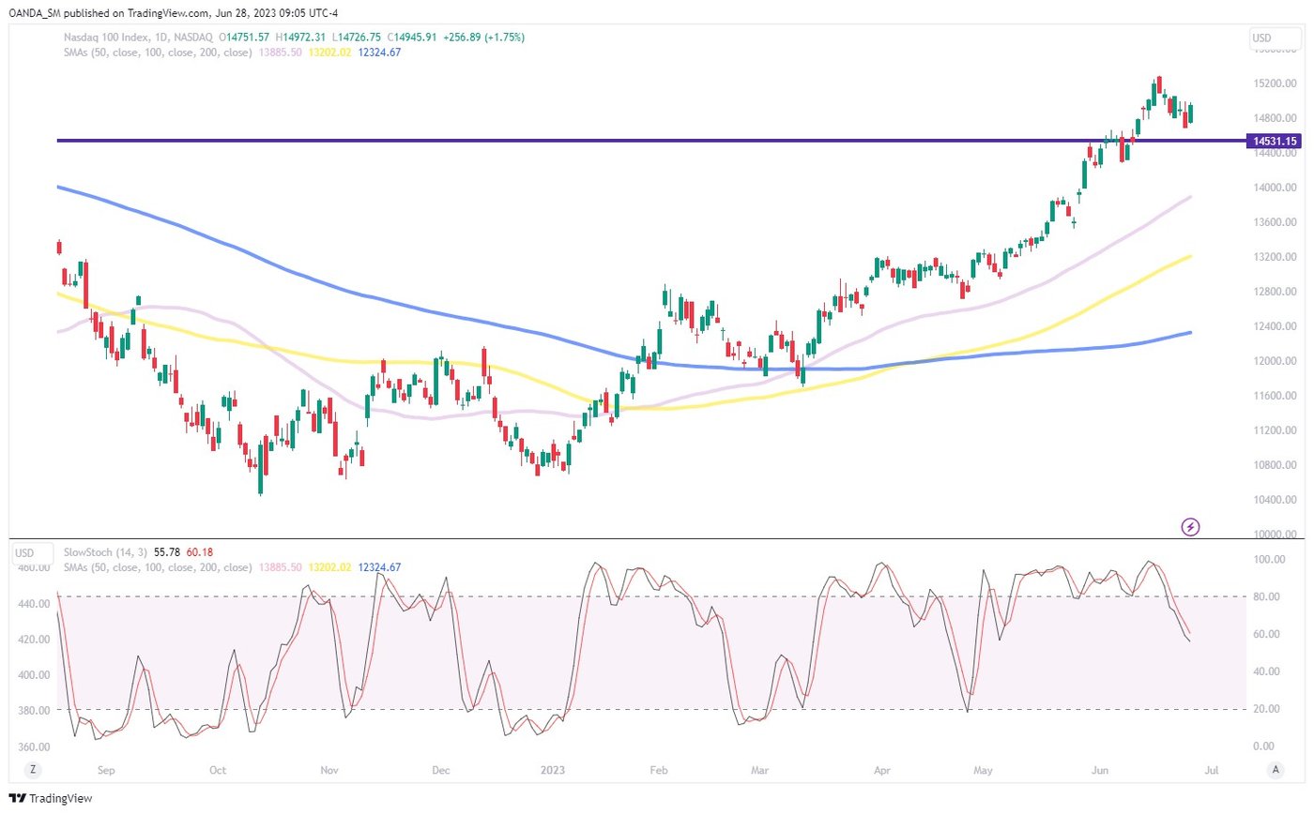
Task: Open the USD selector in stochastic pane
Action: click(25, 553)
